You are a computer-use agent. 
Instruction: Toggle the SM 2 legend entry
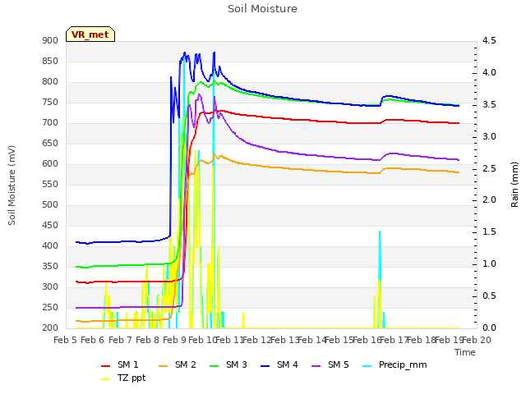coord(178,364)
